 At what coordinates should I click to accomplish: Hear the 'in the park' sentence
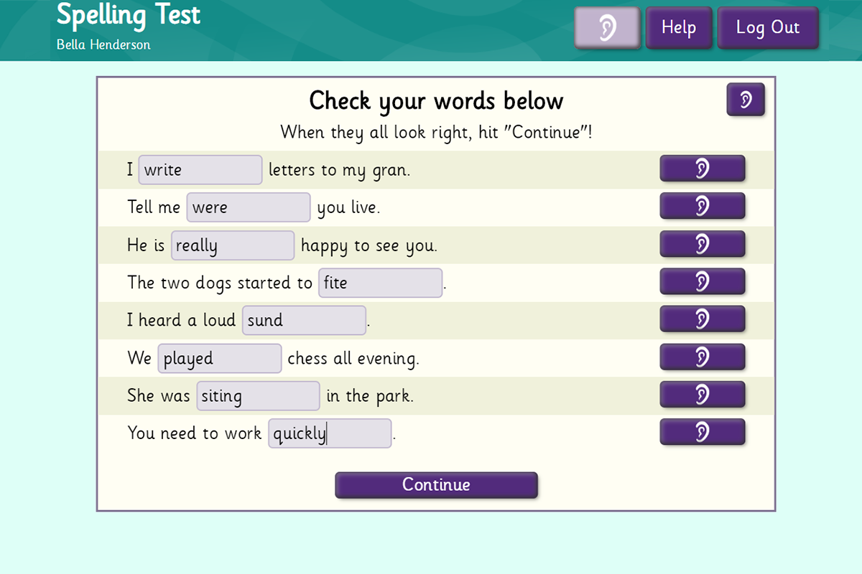702,394
